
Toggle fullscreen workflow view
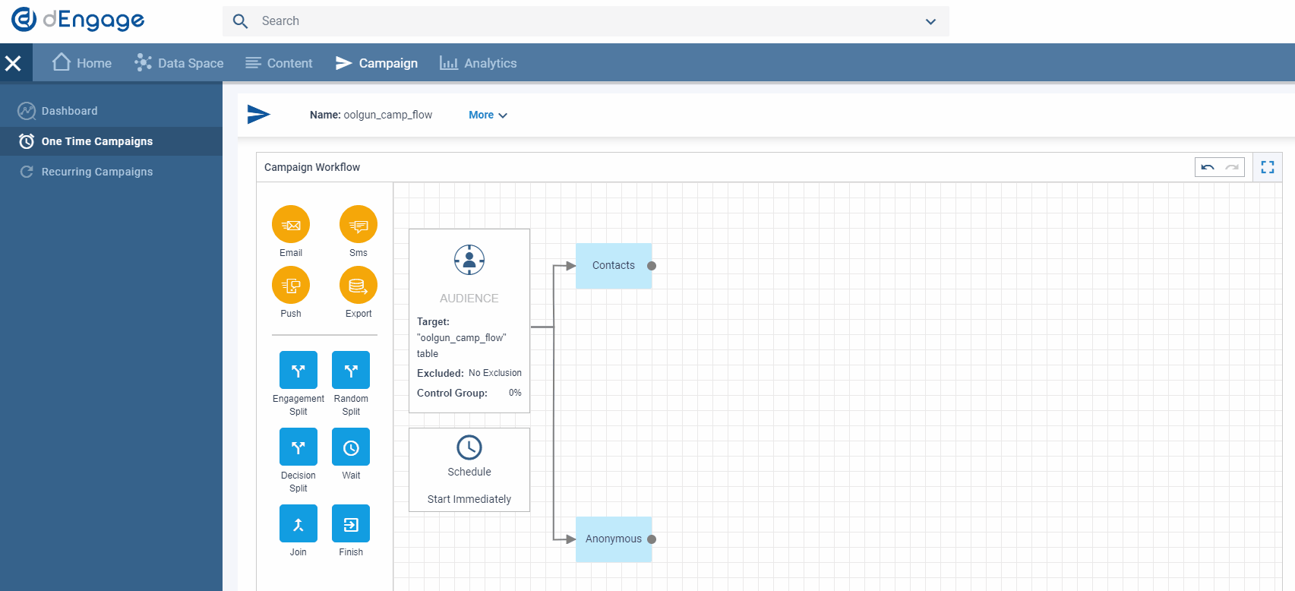tap(1268, 167)
